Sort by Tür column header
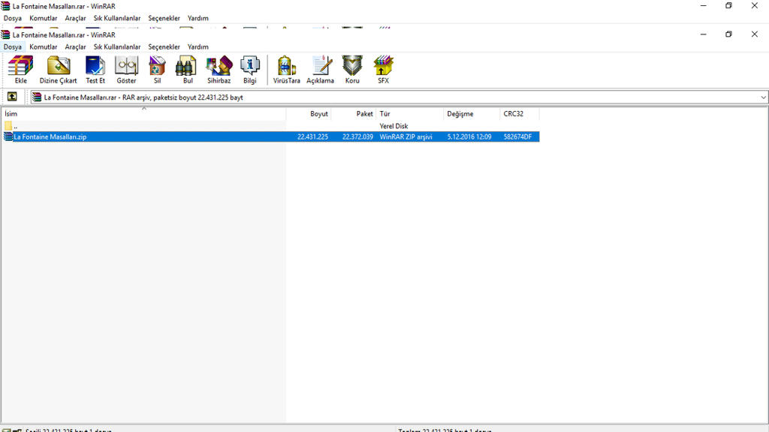This screenshot has width=769, height=432. tap(410, 114)
